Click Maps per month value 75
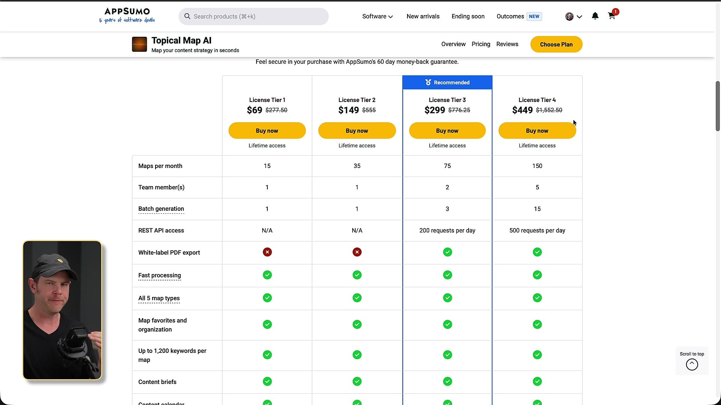 [447, 166]
